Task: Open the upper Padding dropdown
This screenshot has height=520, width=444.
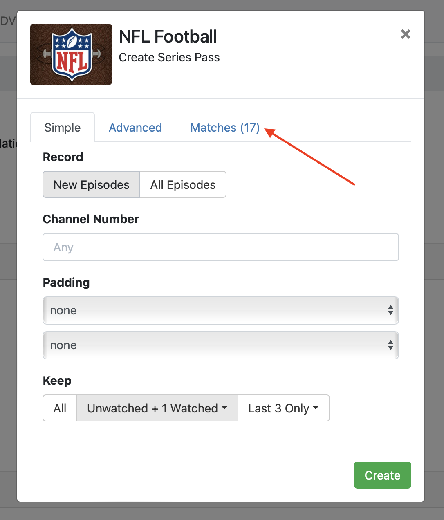Action: tap(221, 311)
